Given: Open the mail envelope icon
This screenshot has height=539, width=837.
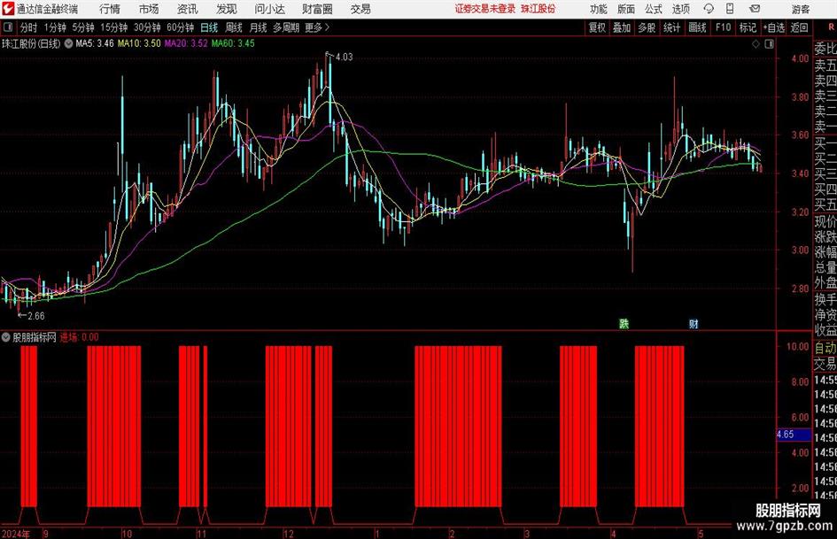Looking at the screenshot, I should pyautogui.click(x=755, y=9).
